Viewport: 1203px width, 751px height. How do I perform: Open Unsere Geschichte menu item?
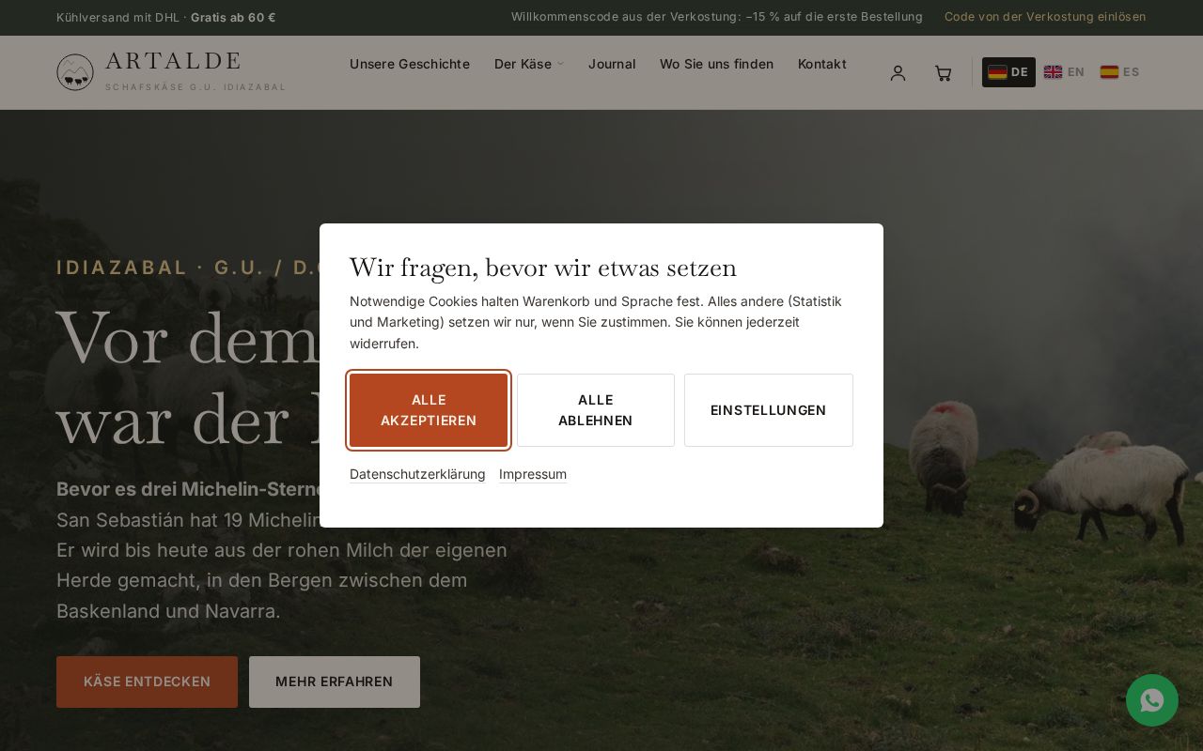point(410,64)
